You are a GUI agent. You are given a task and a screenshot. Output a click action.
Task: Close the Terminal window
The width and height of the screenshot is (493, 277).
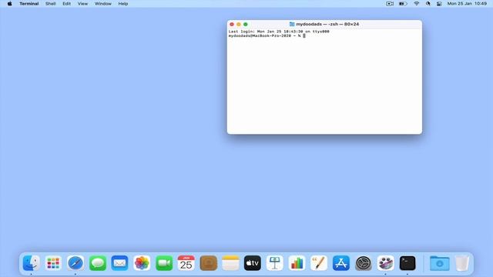coord(232,24)
